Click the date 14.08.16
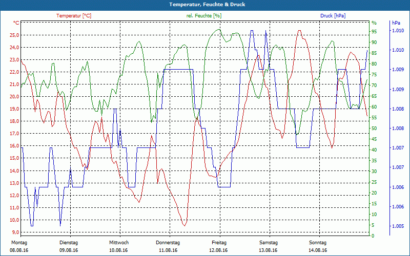 (318, 250)
